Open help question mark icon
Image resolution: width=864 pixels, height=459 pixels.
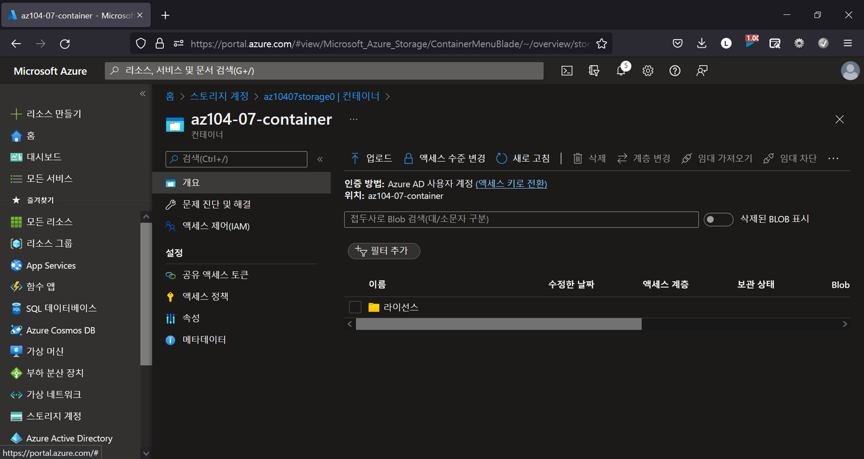click(x=675, y=71)
